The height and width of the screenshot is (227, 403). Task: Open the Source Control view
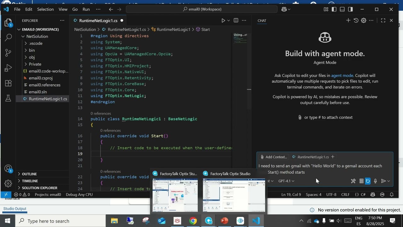8,53
